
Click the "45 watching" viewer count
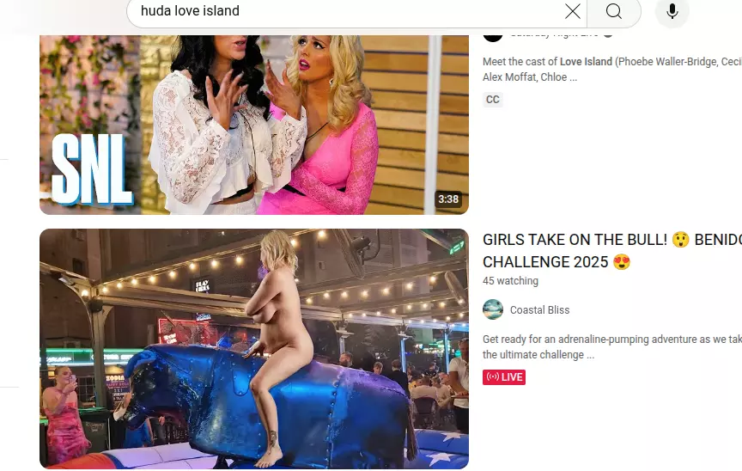pyautogui.click(x=510, y=281)
